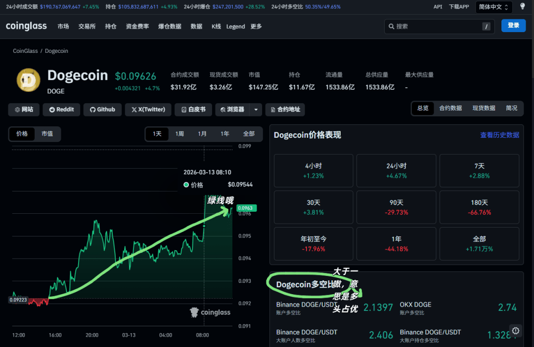Click the 搜索 search input field
This screenshot has height=347, width=534.
(x=435, y=26)
